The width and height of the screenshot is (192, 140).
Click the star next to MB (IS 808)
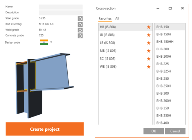pyautogui.click(x=149, y=51)
